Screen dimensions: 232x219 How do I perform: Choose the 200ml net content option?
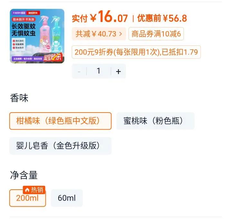27,198
